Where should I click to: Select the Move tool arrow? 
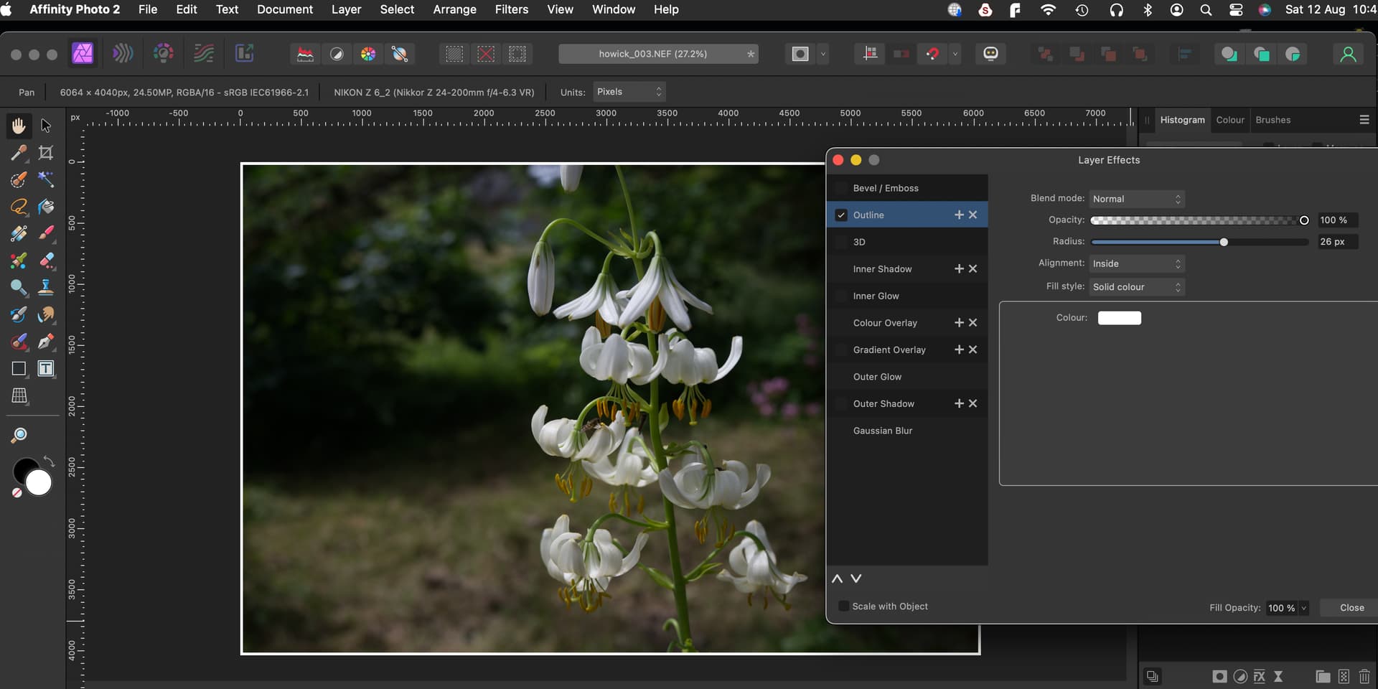coord(46,126)
